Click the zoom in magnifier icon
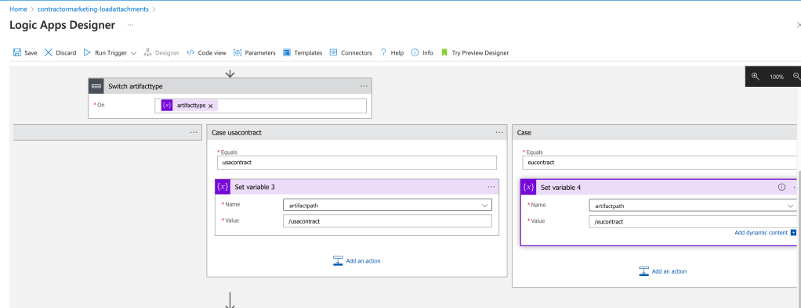The height and width of the screenshot is (308, 801). [755, 76]
